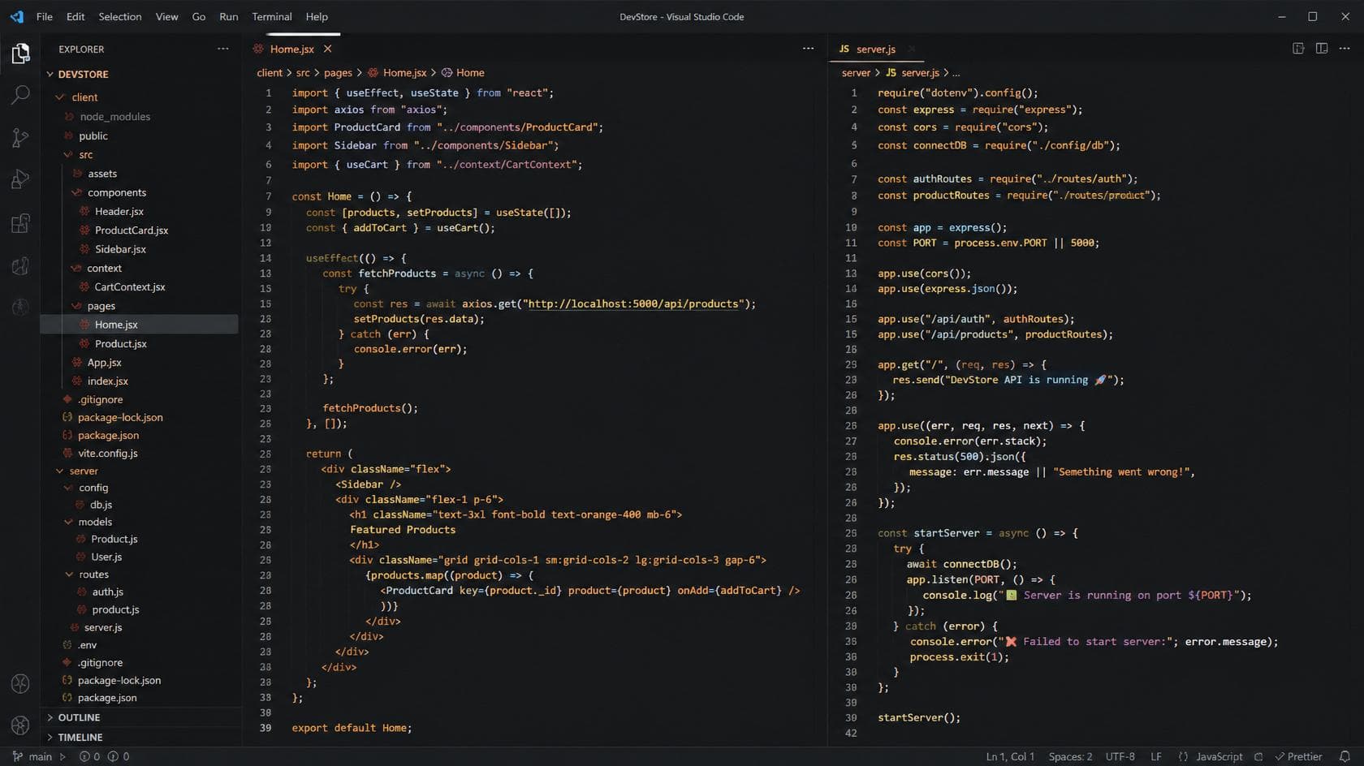Click the Prettier status bar item
Screen dimensions: 1364x766
(1298, 756)
